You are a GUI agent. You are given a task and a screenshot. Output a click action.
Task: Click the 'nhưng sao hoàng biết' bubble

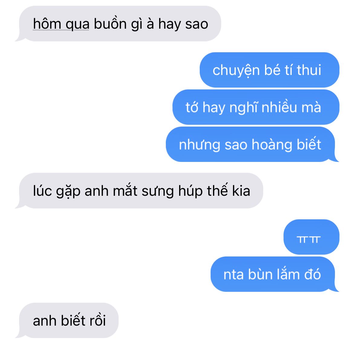[x=252, y=144]
